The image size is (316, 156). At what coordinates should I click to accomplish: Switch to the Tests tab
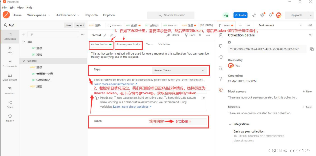point(149,44)
